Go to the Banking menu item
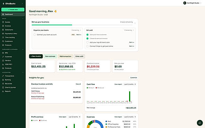205x128 pixels. point(13,80)
